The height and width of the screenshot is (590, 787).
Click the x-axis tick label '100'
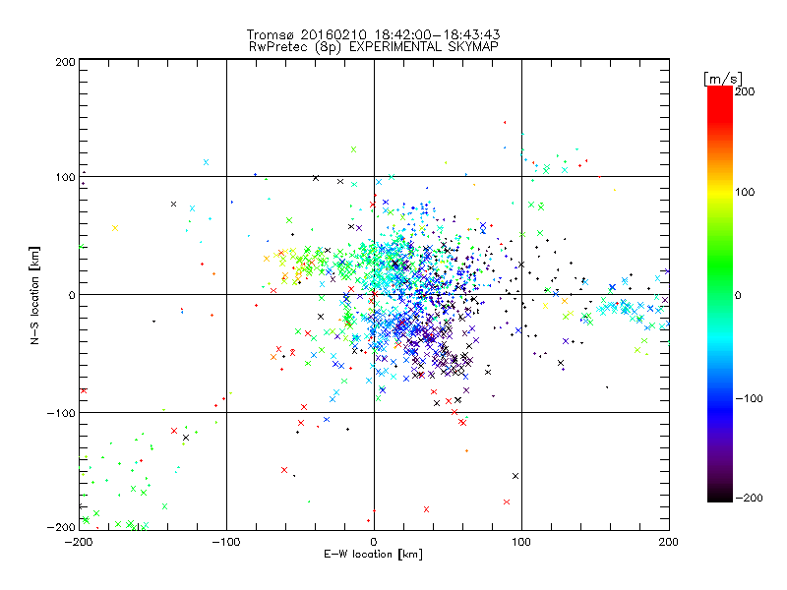(x=521, y=542)
